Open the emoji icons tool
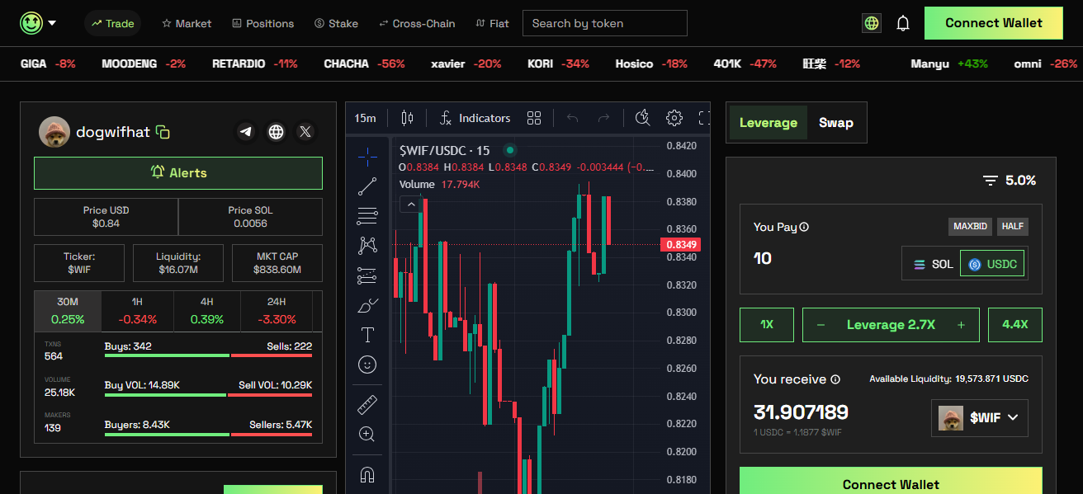 tap(367, 364)
